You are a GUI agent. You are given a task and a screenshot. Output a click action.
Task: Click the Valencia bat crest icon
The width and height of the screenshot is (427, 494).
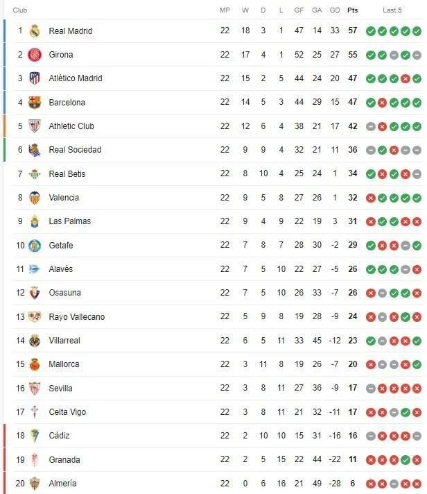pyautogui.click(x=35, y=198)
